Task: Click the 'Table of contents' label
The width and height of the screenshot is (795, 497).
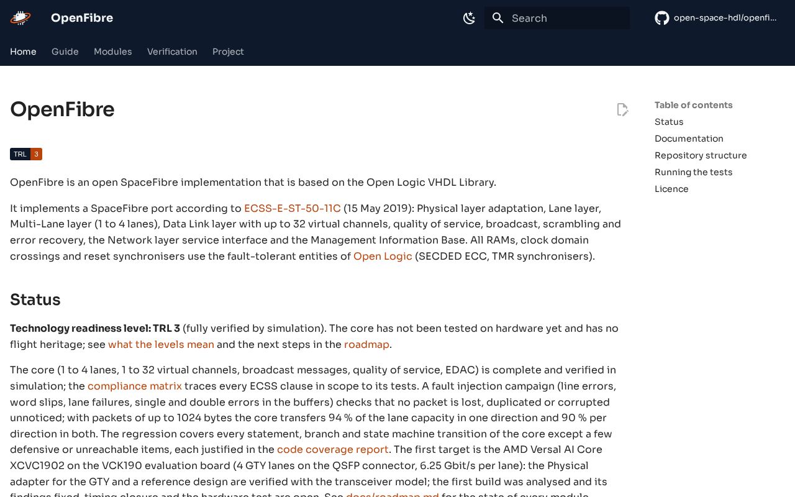Action: (694, 105)
